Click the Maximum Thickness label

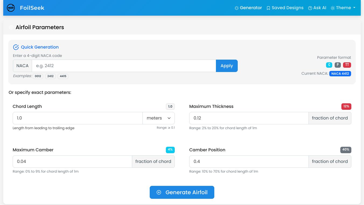pyautogui.click(x=211, y=107)
